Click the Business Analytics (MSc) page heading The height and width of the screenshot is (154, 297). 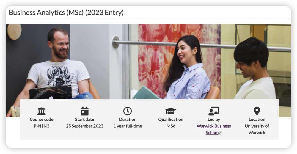pyautogui.click(x=66, y=12)
